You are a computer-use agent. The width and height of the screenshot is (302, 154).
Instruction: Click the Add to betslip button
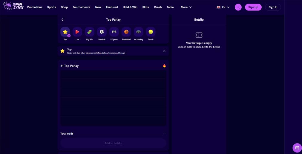[114, 143]
